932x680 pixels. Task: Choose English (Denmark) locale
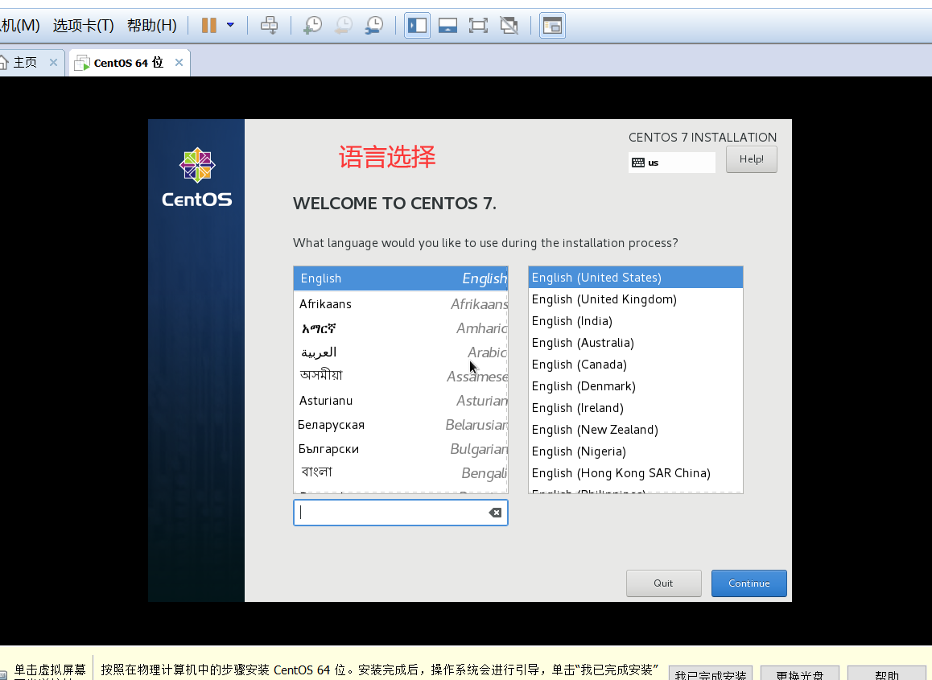pos(635,386)
